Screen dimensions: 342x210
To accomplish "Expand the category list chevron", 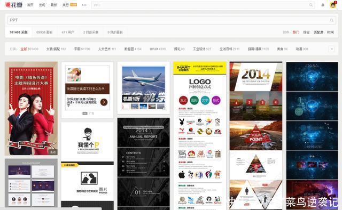I will (331, 49).
